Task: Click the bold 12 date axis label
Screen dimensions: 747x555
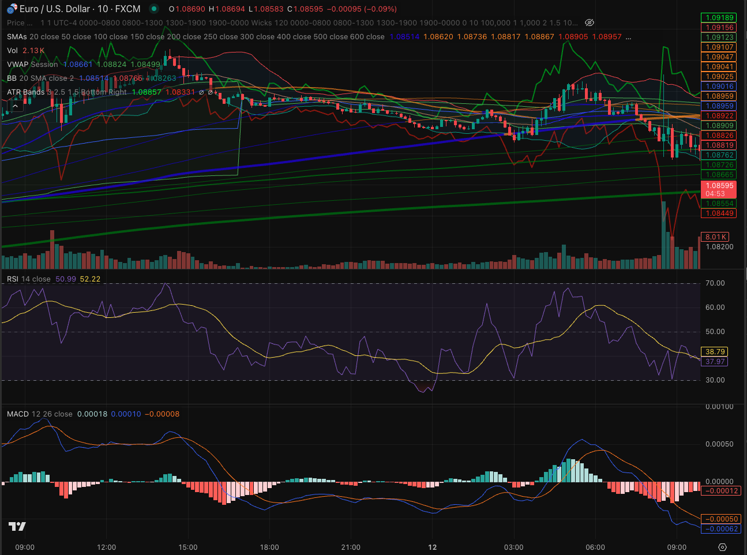Action: pos(433,547)
